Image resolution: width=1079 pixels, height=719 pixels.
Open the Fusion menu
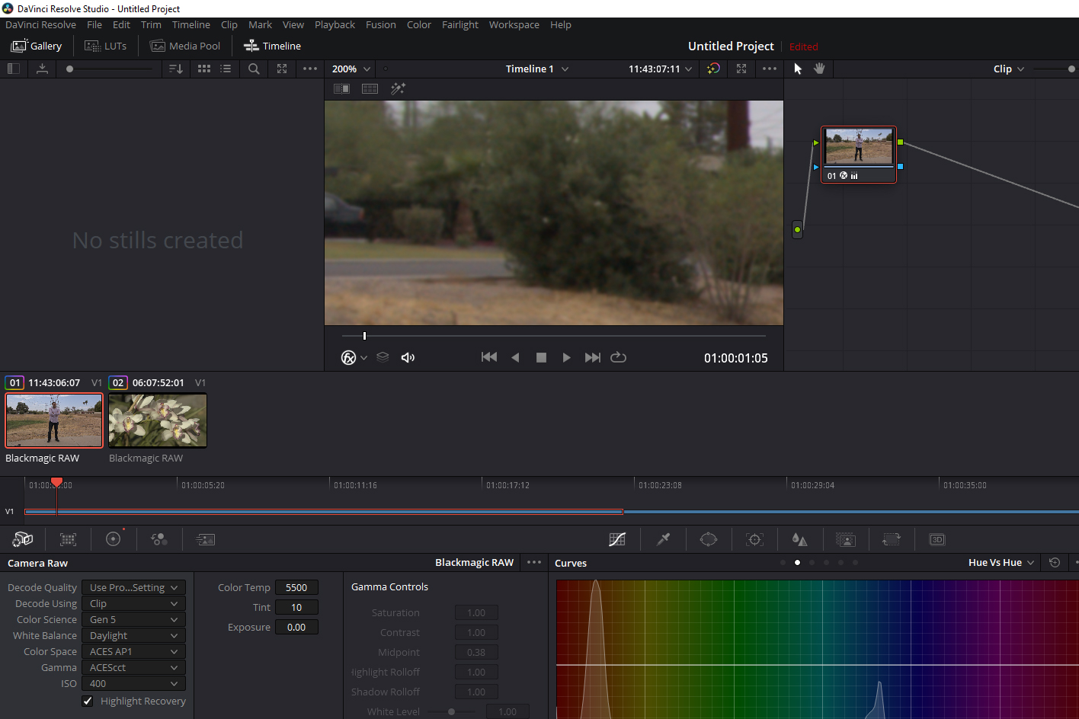pos(380,24)
